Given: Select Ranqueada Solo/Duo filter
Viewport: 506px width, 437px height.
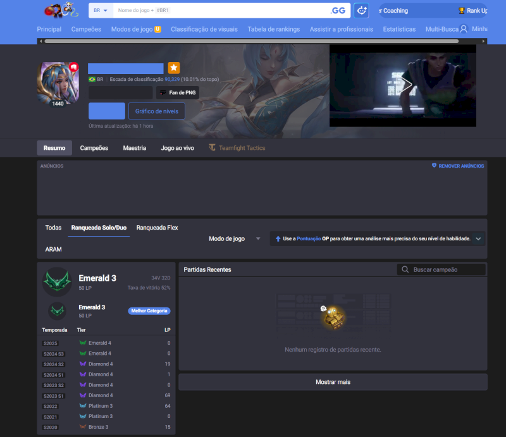Looking at the screenshot, I should [x=99, y=228].
